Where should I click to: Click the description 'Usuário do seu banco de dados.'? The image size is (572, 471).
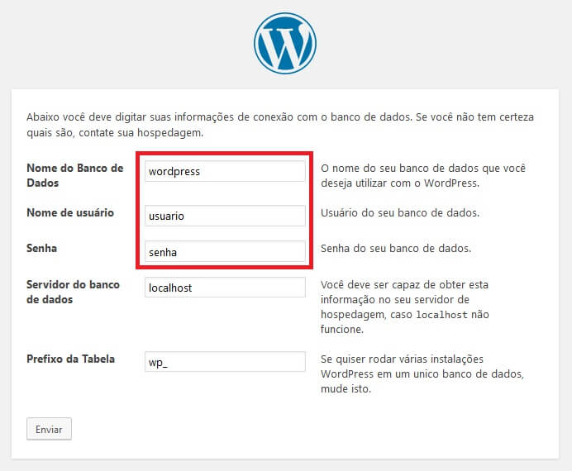400,213
